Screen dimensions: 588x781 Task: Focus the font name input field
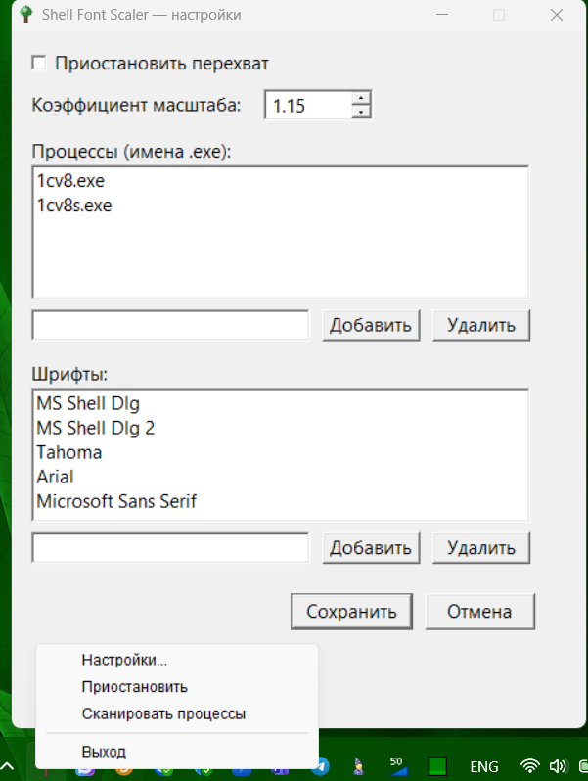(x=170, y=548)
